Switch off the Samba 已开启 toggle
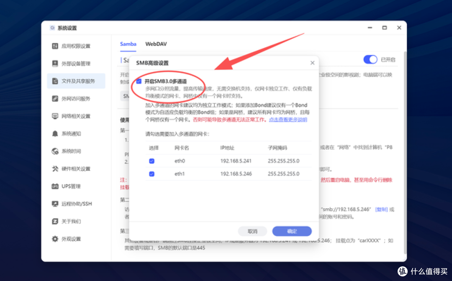 (370, 60)
